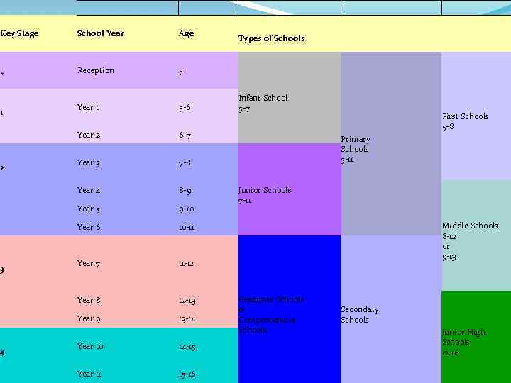Select the Year 1 cell
511x383 pixels.
(x=88, y=107)
